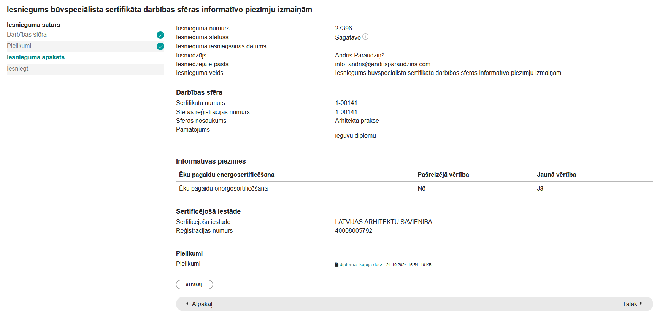Click the Sfēras reģistrācijas numurs label
Image resolution: width=657 pixels, height=313 pixels.
tap(213, 112)
